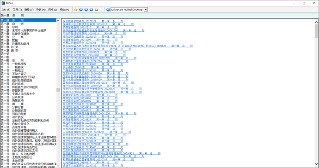
Task: Select list entry 第一节 合伙企业设立
Action: (28, 124)
